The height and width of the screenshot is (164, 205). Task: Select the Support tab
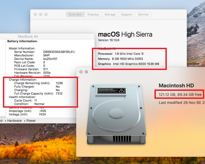click(127, 15)
